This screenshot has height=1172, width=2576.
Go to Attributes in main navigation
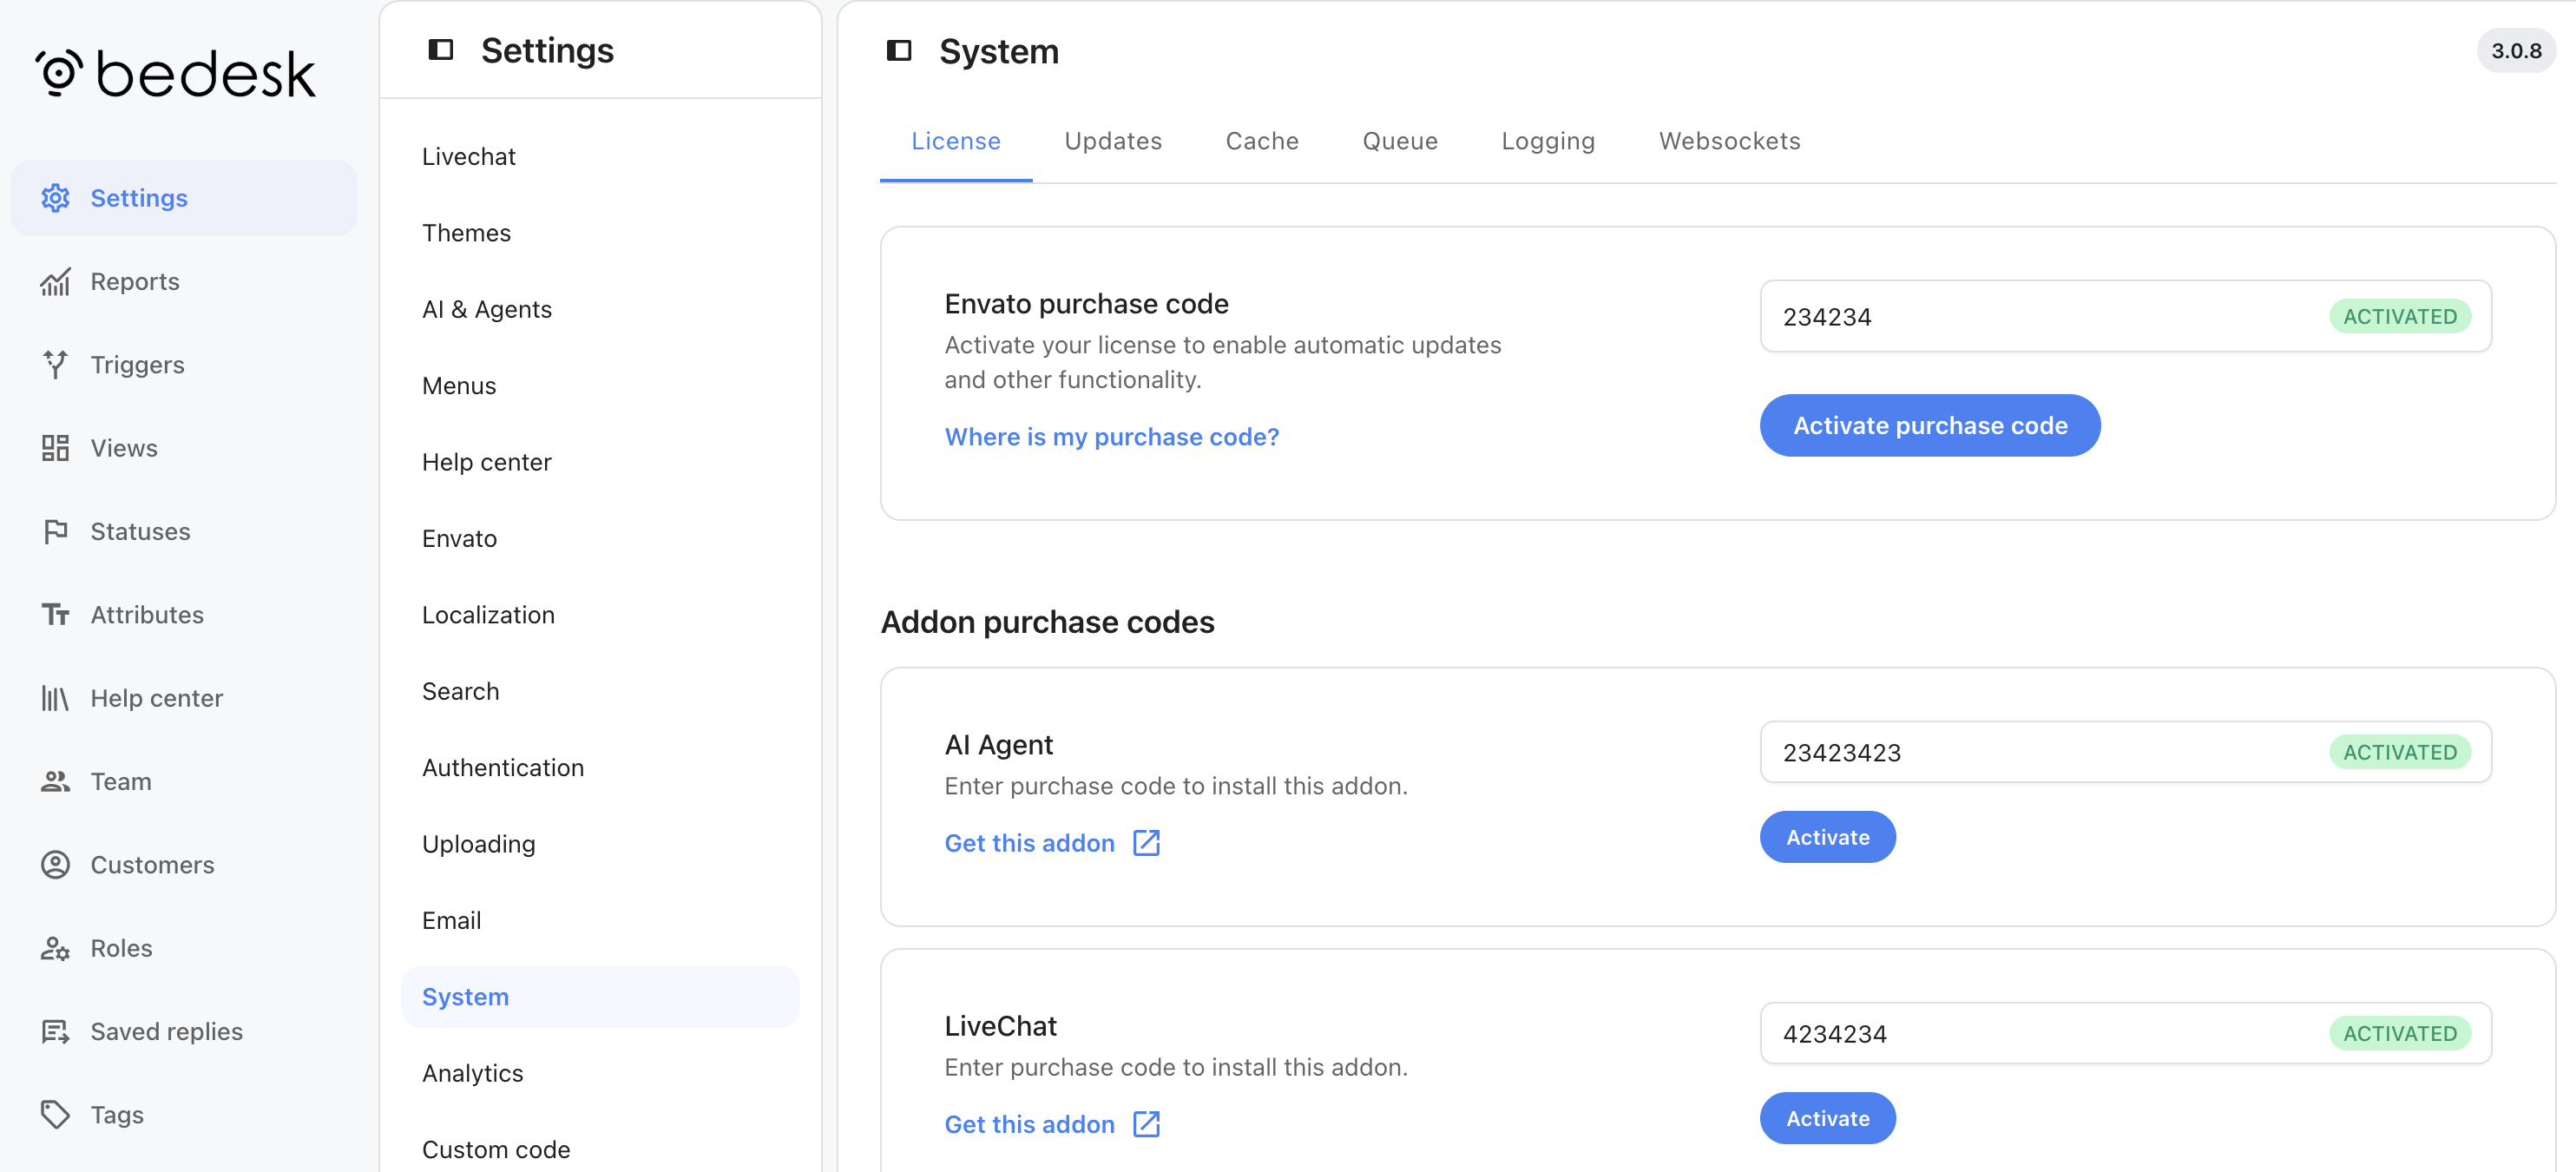(x=184, y=615)
